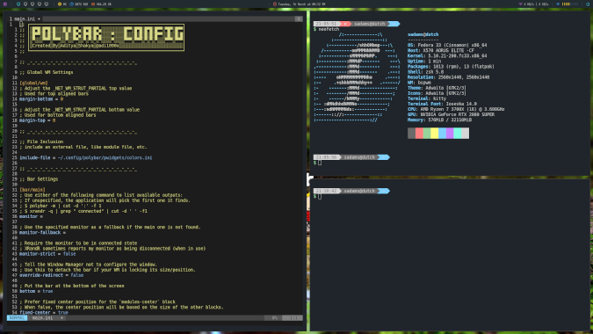Viewport: 593px width, 334px height.
Task: Adjust the volume level bar in polybar
Action: (x=570, y=4)
